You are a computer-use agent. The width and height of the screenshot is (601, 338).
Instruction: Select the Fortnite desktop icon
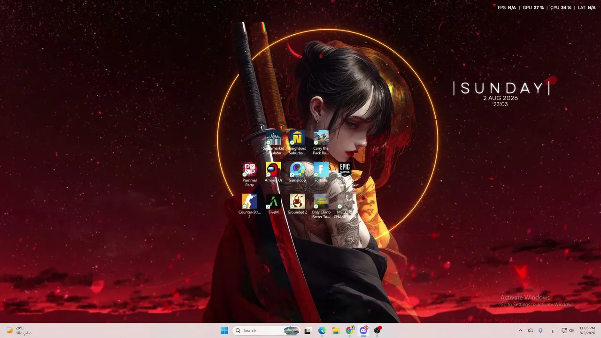tap(321, 173)
